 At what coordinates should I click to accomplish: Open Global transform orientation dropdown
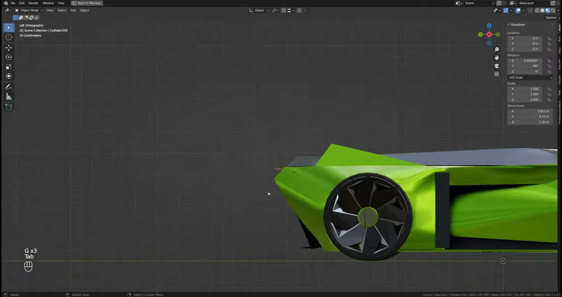tap(259, 11)
